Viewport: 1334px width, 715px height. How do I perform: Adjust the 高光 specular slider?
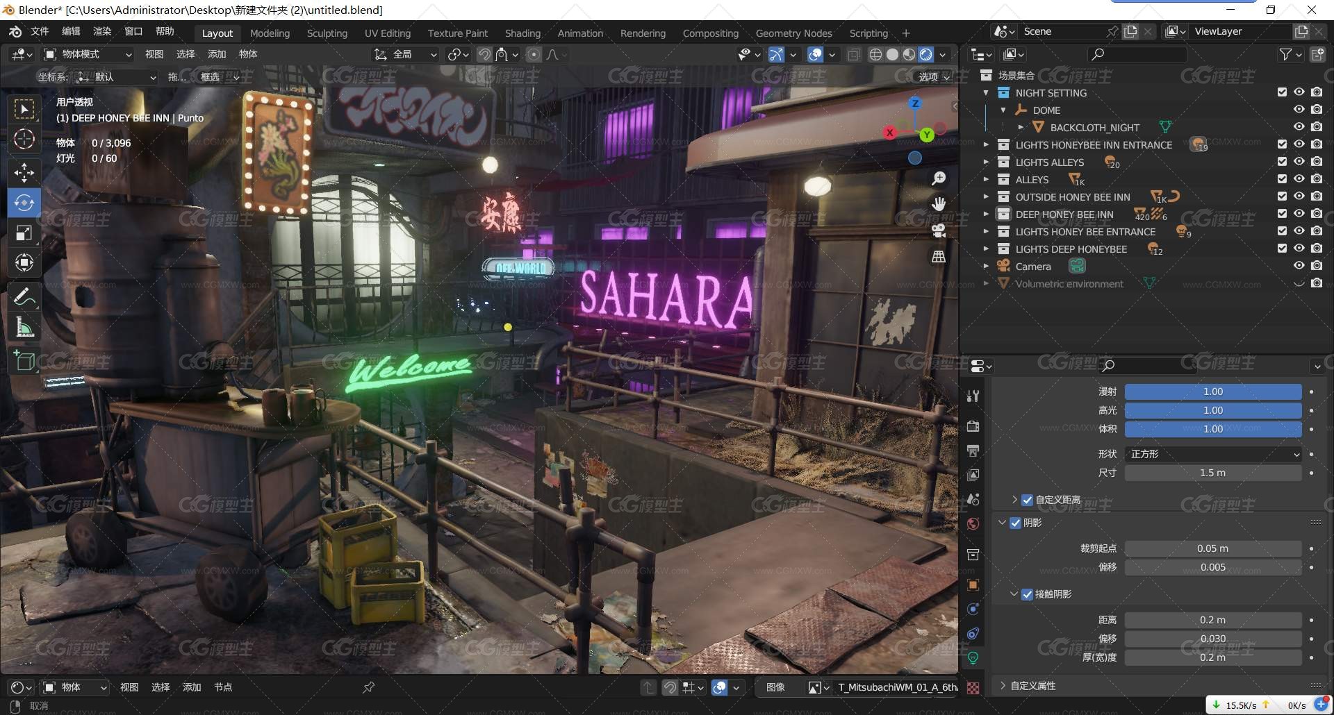click(1213, 410)
